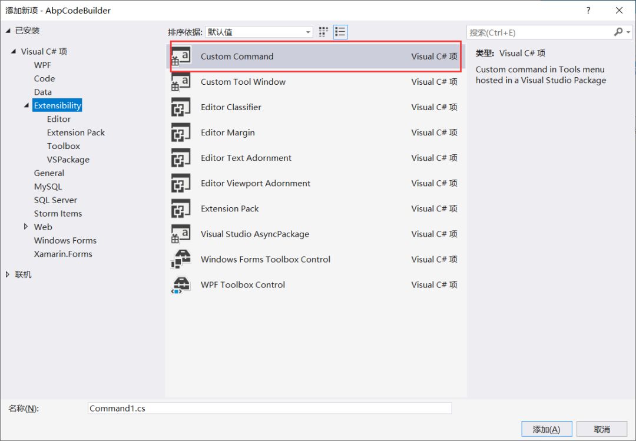Choose the Custom Command template name
Screen dimensions: 636x441
tap(237, 57)
